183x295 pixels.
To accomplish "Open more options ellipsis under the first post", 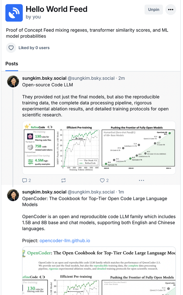I will (141, 180).
